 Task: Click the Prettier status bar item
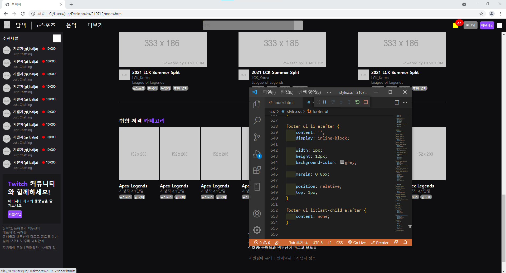[x=379, y=243]
